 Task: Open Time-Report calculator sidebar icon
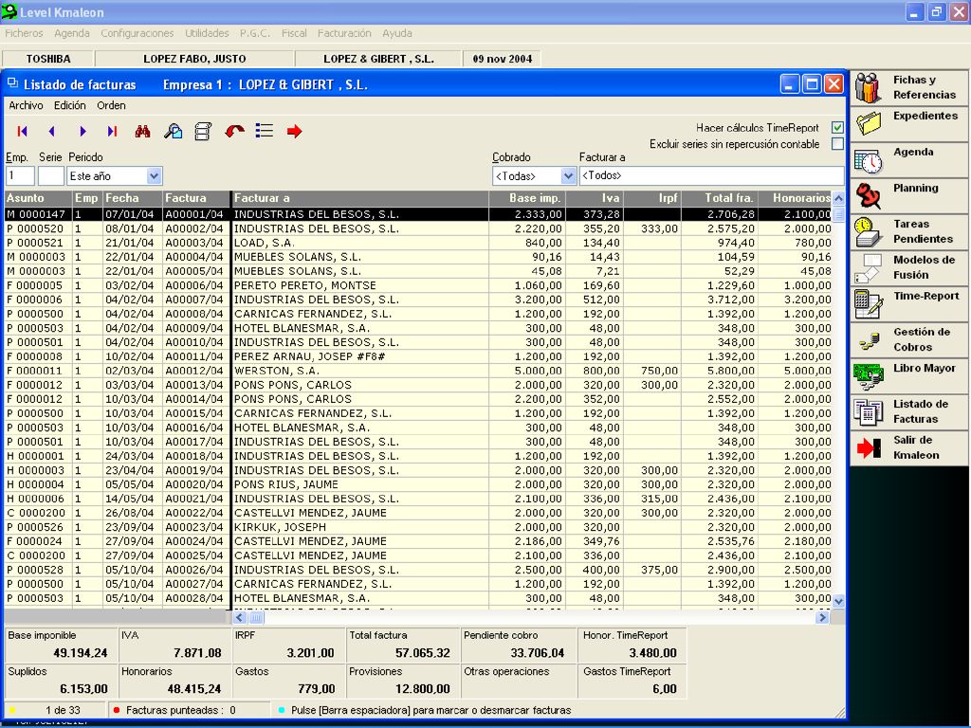869,304
